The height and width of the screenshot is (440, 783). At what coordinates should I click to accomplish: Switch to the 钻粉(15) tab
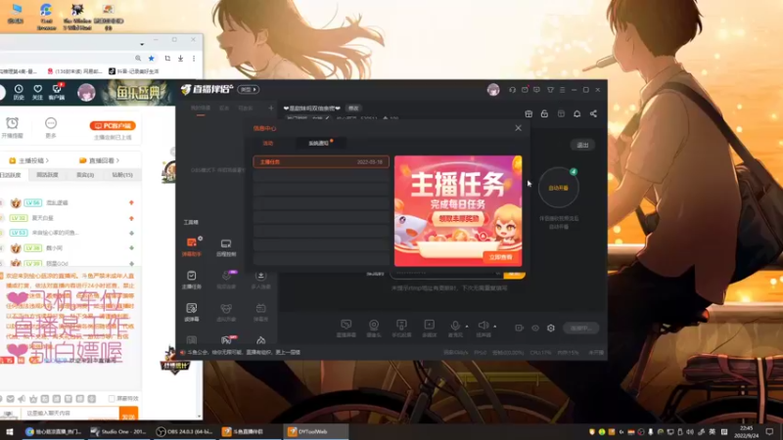click(121, 175)
